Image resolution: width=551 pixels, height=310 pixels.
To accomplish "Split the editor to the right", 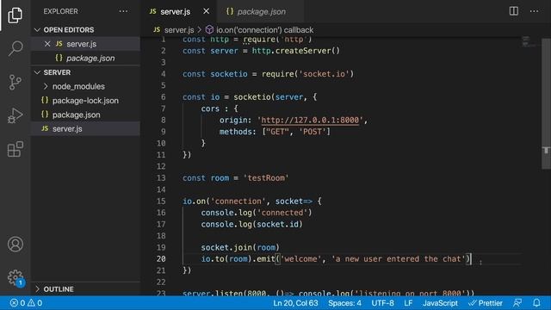I will pyautogui.click(x=514, y=11).
